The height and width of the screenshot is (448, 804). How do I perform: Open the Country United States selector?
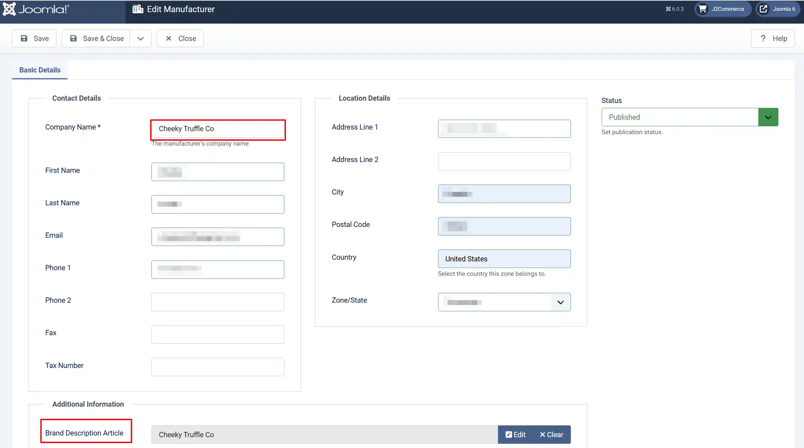pyautogui.click(x=504, y=259)
